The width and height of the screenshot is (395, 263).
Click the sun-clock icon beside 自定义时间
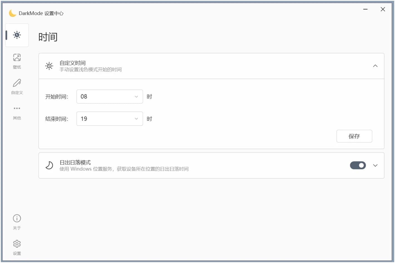click(49, 66)
